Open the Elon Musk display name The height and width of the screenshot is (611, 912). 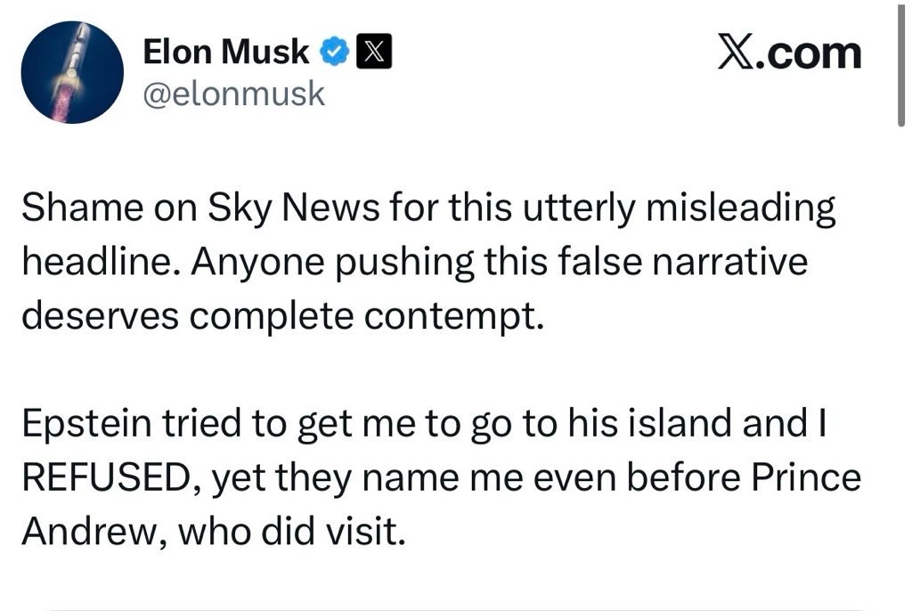[226, 54]
